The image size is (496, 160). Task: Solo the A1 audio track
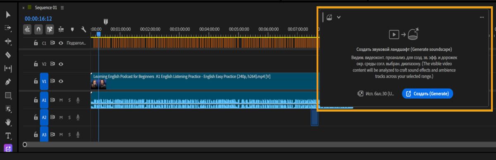coord(69,100)
